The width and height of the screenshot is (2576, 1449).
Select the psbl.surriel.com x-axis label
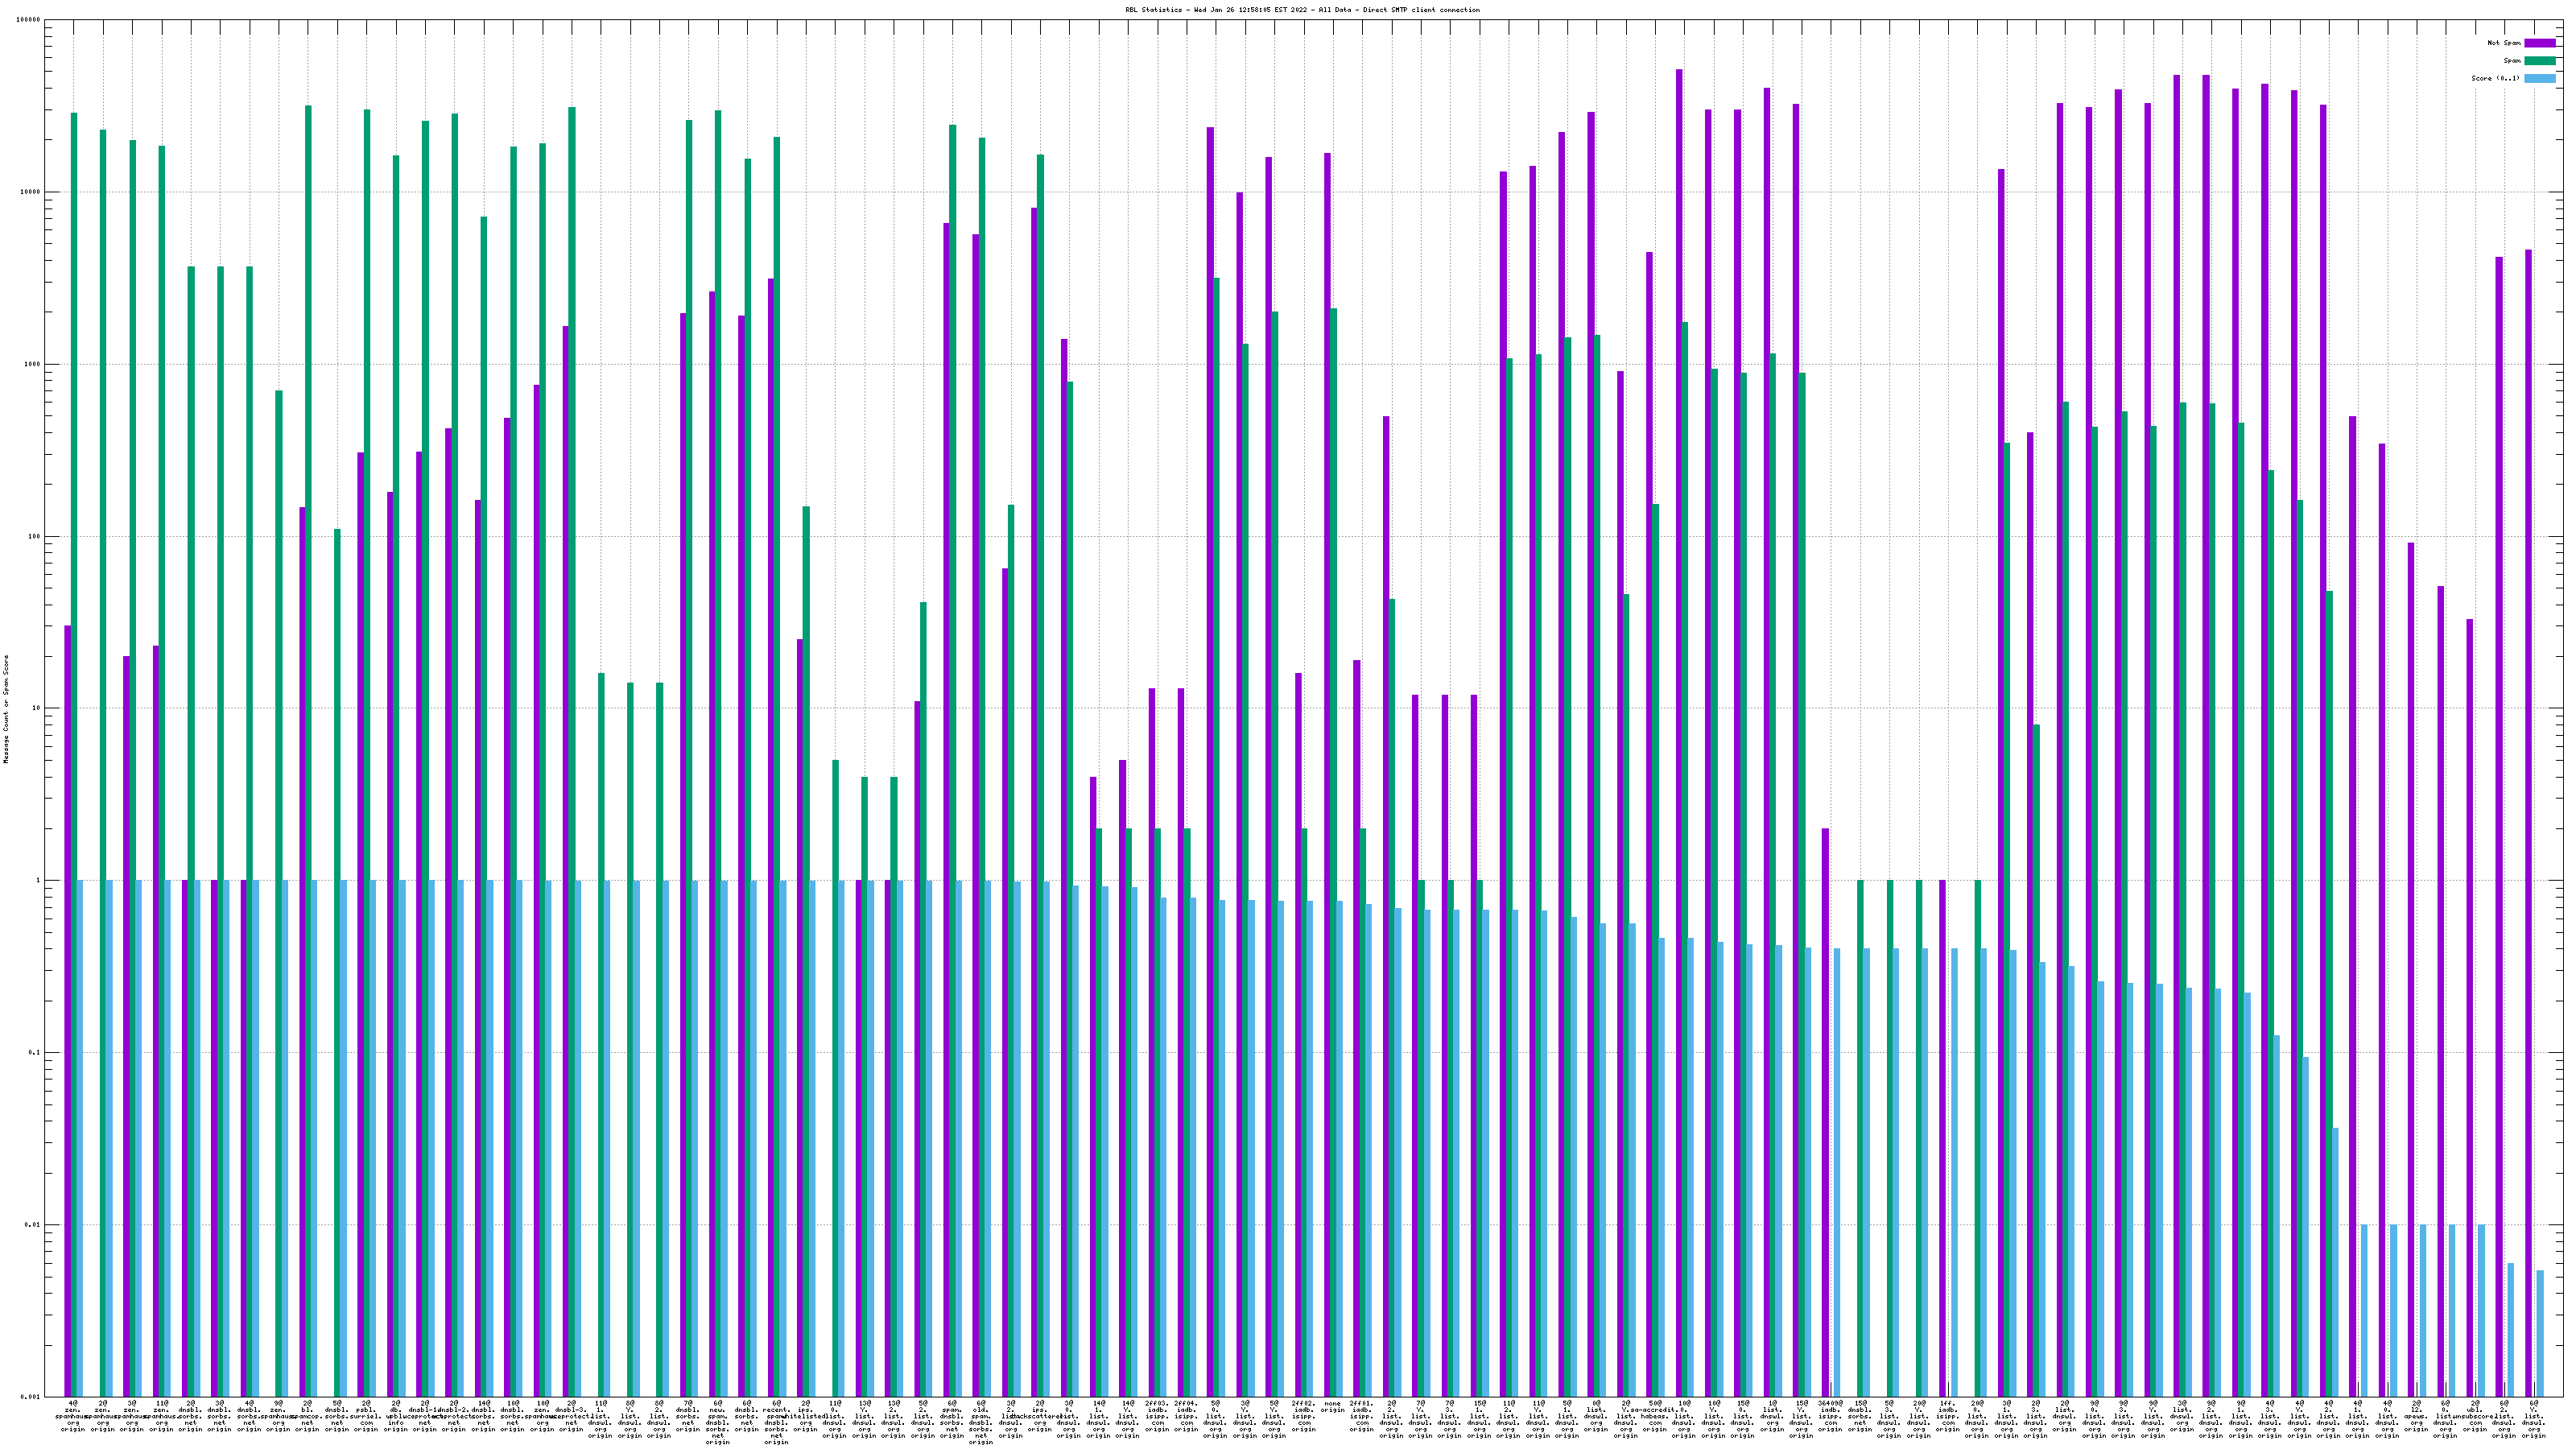pyautogui.click(x=366, y=1415)
